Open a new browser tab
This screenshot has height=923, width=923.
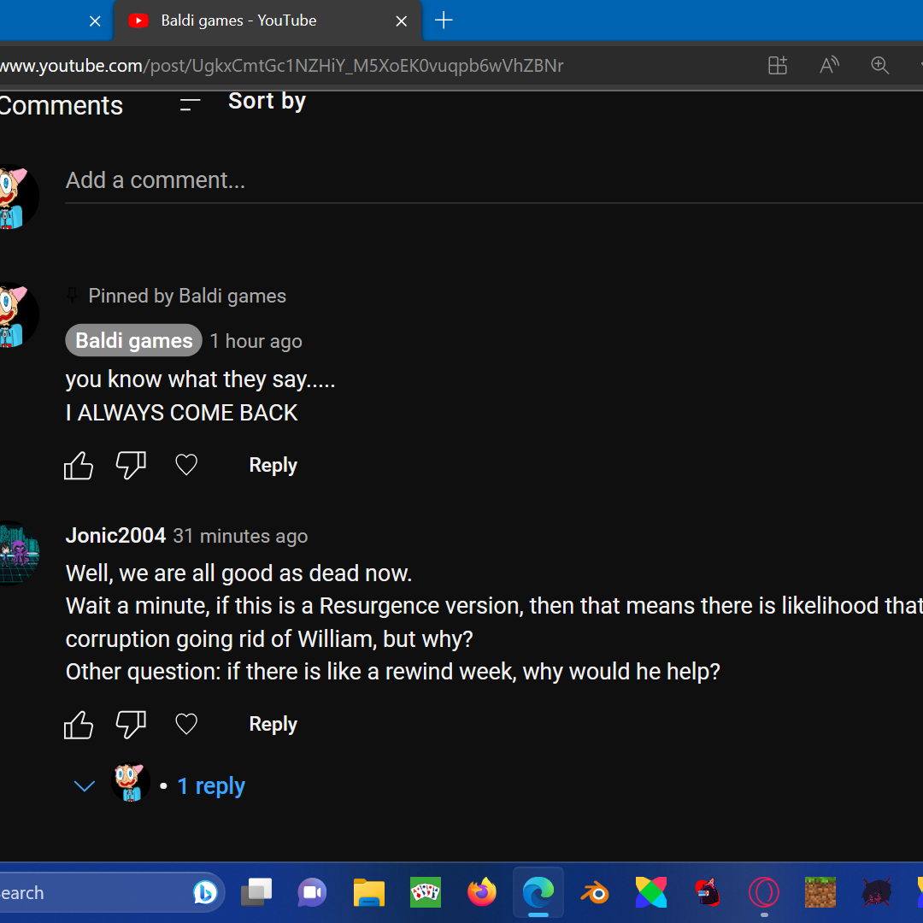(444, 21)
